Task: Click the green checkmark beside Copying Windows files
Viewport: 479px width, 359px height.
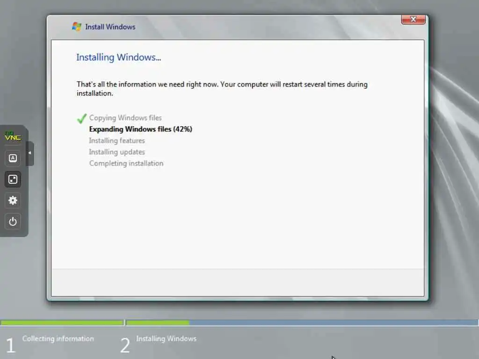Action: point(82,118)
